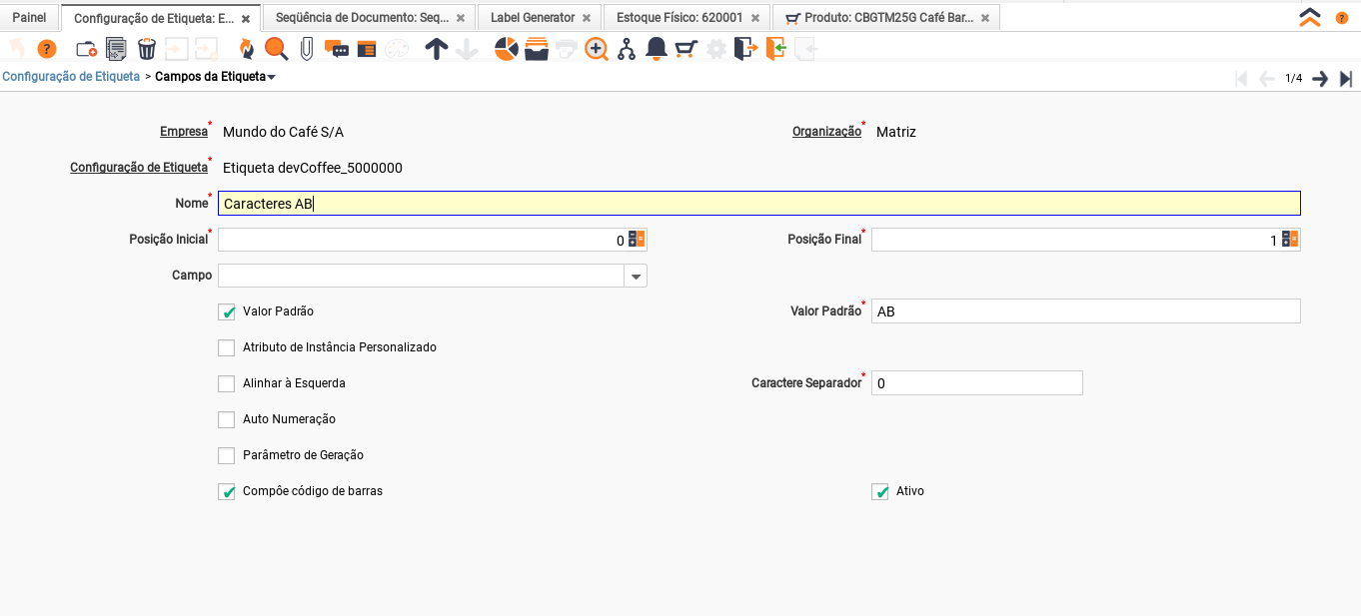Viewport: 1361px width, 616px height.
Task: Open the Campos da Etiqueta breadcrumb dropdown
Action: [x=272, y=77]
